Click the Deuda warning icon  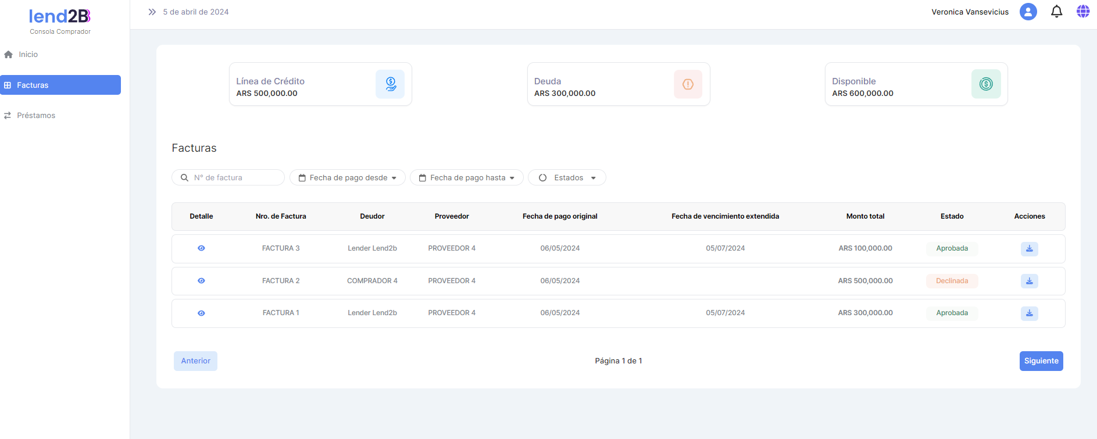click(688, 84)
